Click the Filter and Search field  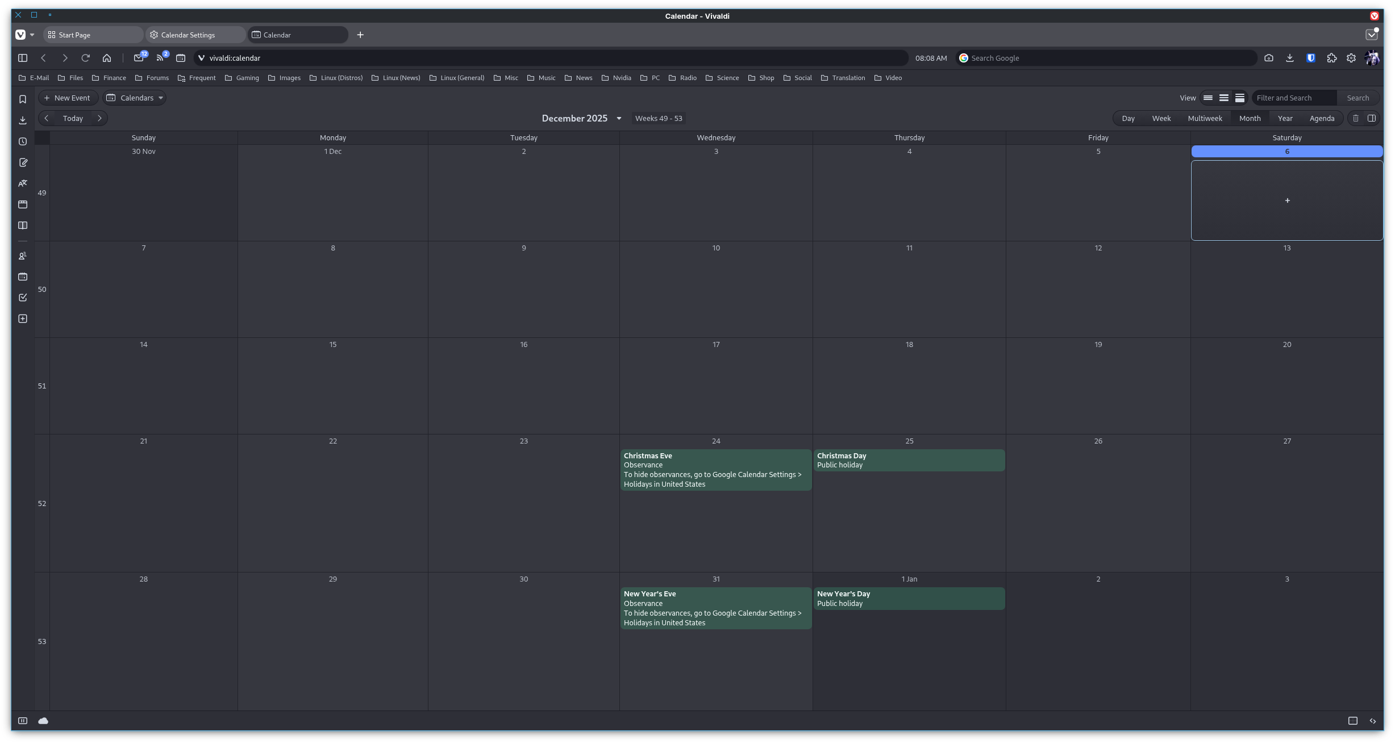pos(1293,98)
